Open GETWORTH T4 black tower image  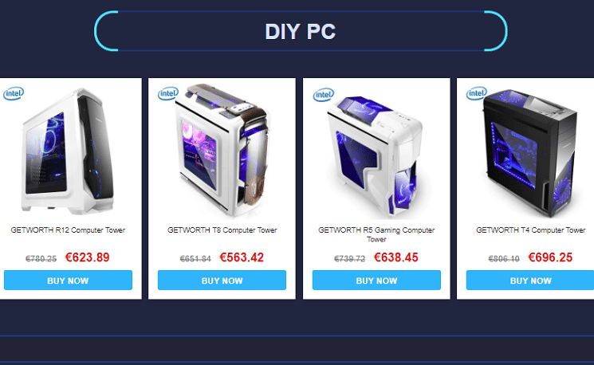pyautogui.click(x=530, y=153)
